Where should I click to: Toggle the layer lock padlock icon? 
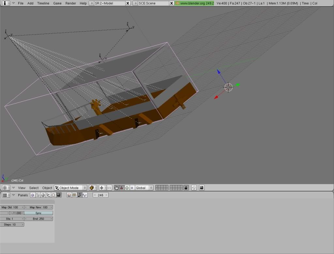click(186, 188)
